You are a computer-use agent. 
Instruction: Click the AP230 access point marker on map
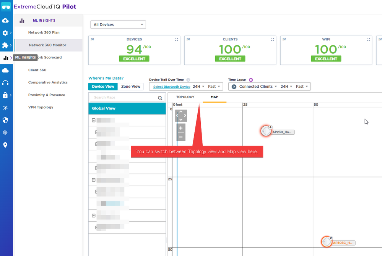pos(266,131)
